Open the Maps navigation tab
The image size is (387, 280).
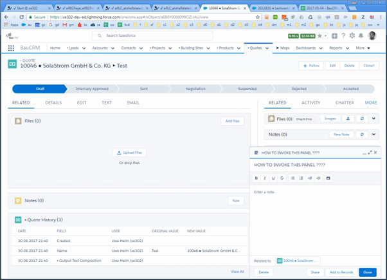tap(283, 48)
